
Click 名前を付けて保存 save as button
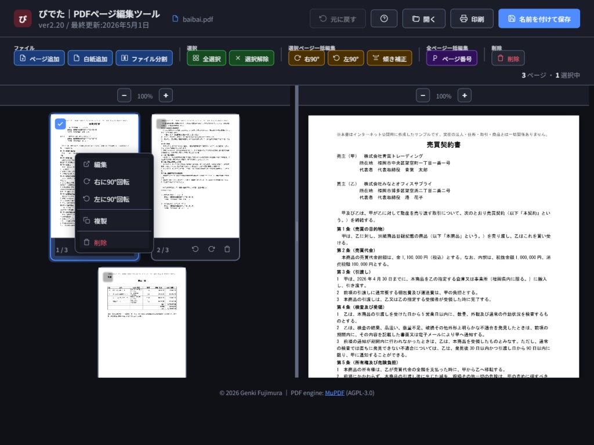pyautogui.click(x=539, y=19)
